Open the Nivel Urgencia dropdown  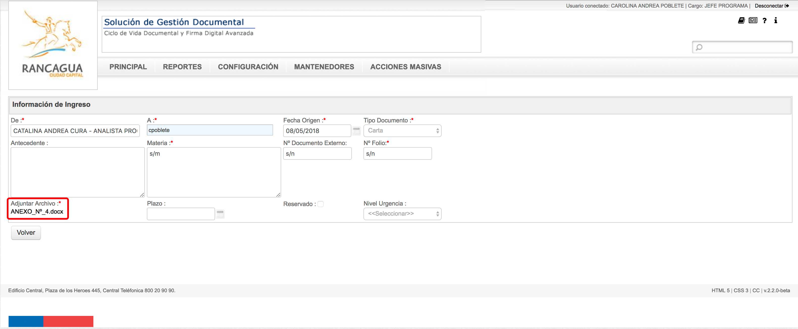click(403, 214)
